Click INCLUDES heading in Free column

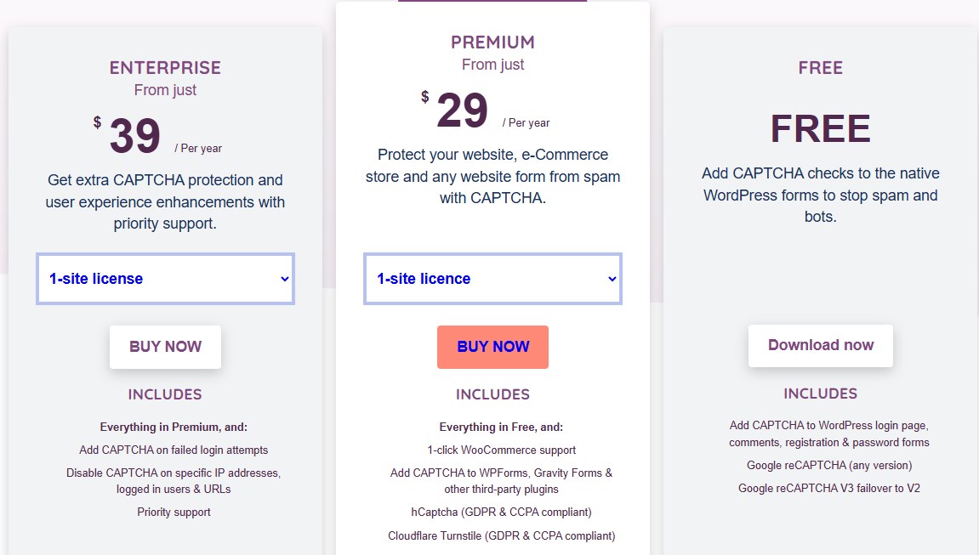821,394
